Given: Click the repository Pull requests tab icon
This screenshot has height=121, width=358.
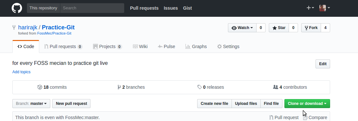Looking at the screenshot, I should [x=46, y=46].
